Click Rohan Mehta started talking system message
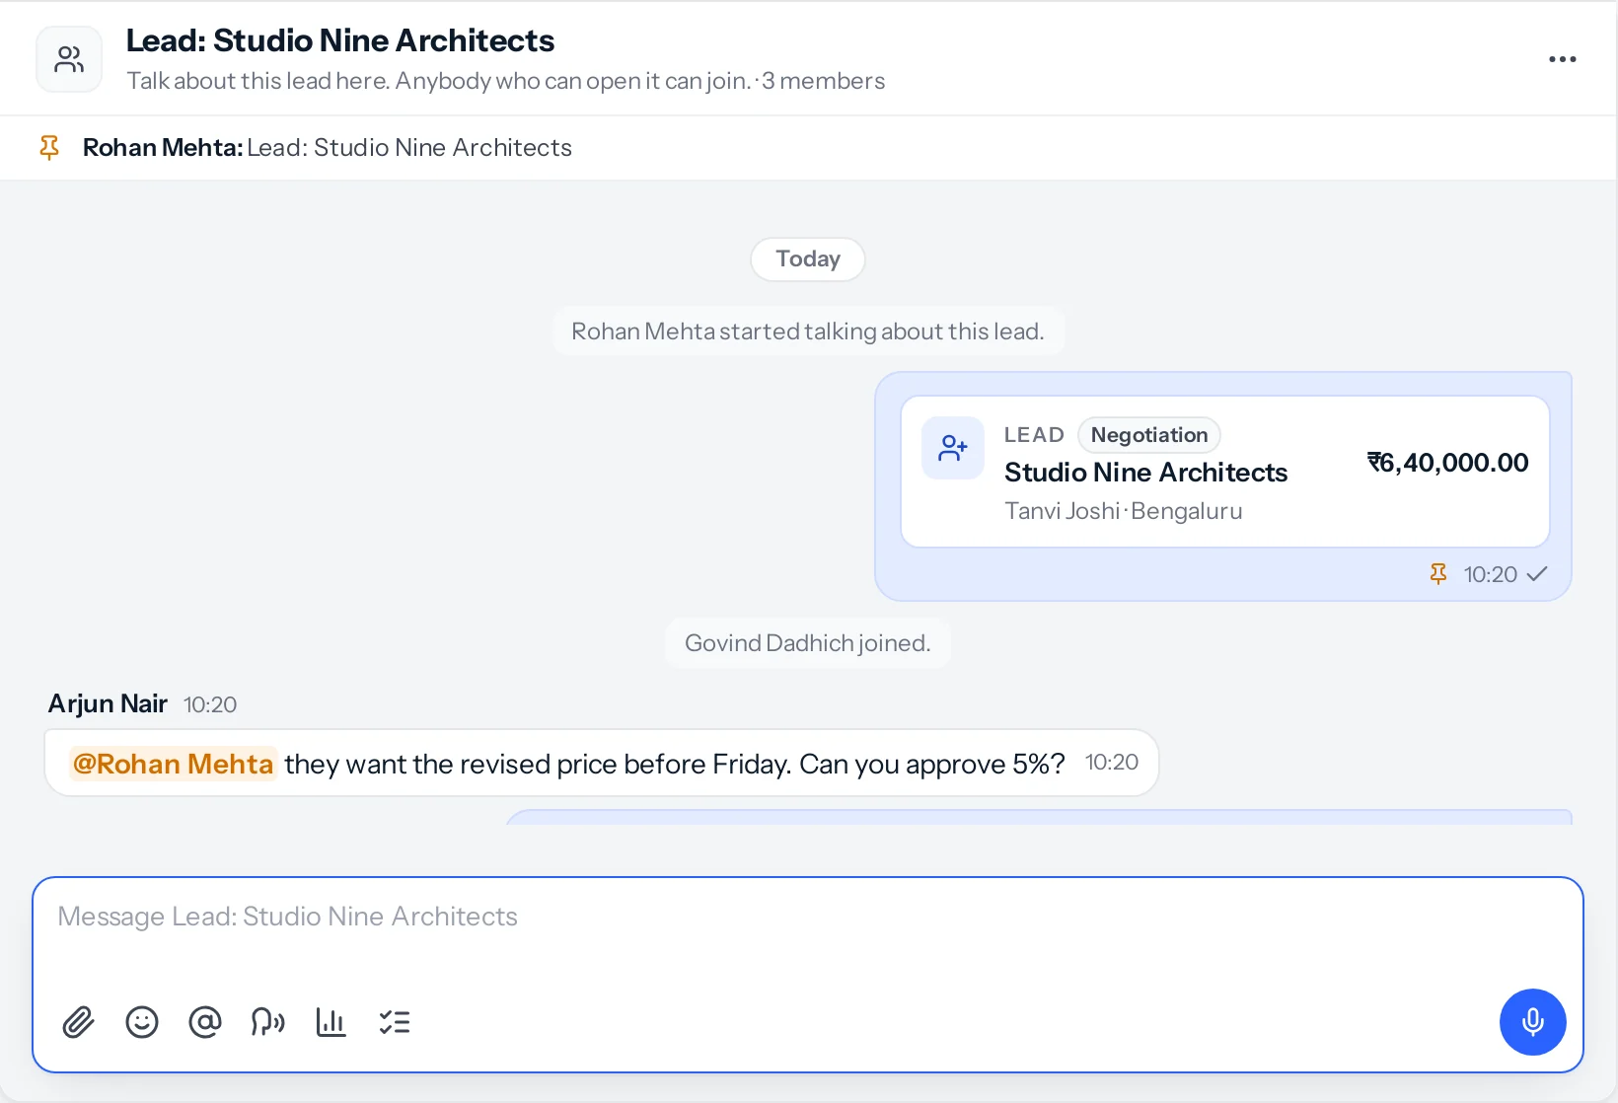Image resolution: width=1618 pixels, height=1103 pixels. pos(808,331)
